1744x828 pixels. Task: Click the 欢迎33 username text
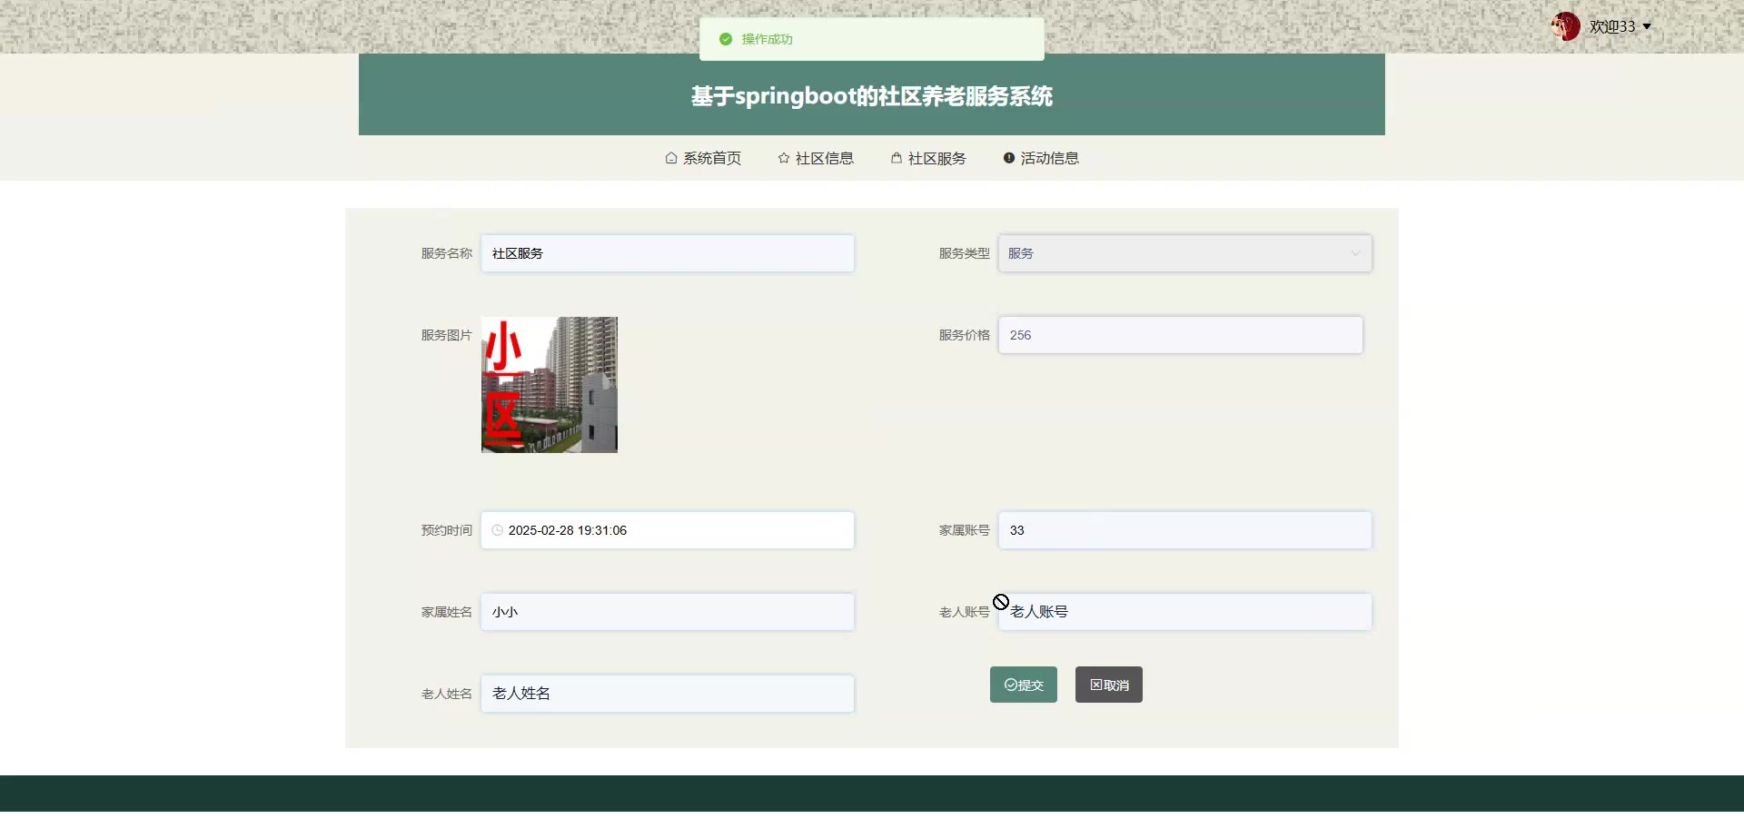point(1612,27)
